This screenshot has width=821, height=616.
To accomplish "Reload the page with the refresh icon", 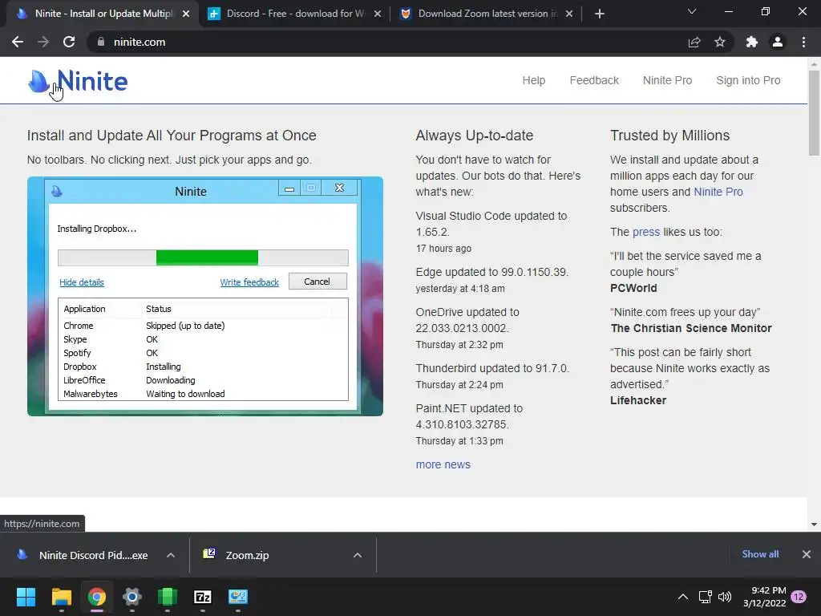I will tap(69, 42).
